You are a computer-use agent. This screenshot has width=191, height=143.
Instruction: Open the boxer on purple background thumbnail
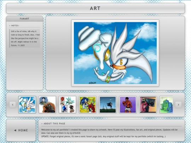coord(128,105)
